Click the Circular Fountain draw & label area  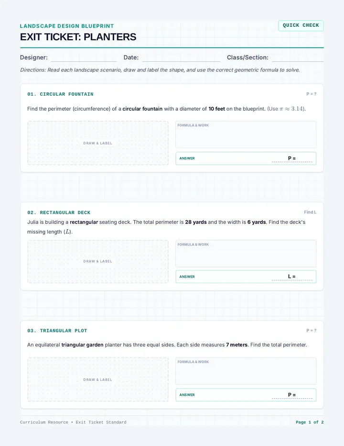point(98,143)
